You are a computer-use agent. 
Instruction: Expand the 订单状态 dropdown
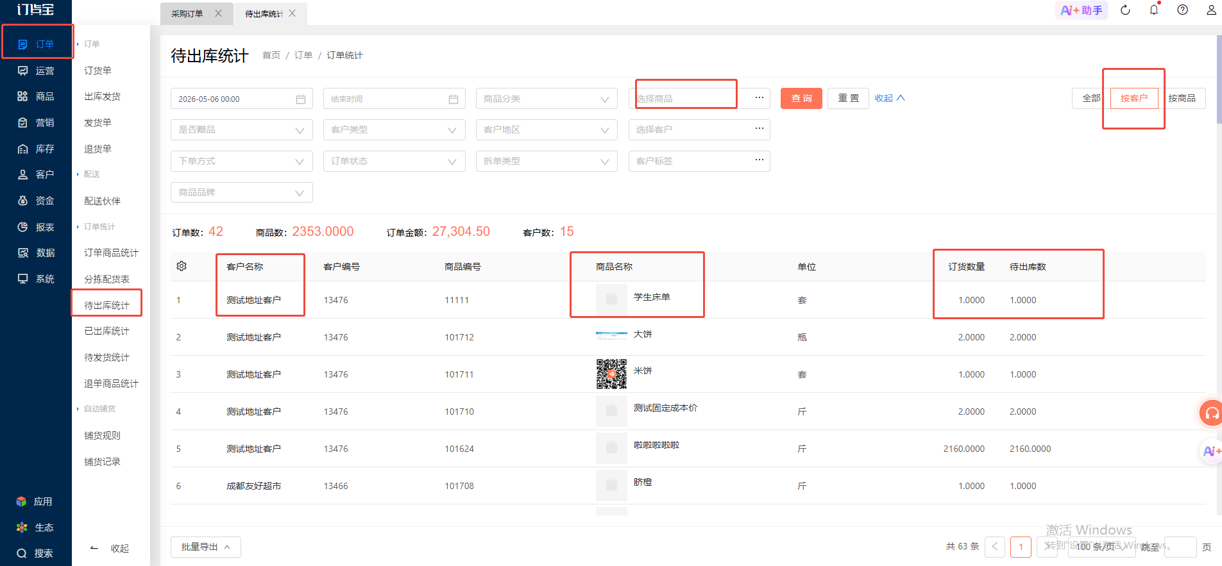click(395, 161)
